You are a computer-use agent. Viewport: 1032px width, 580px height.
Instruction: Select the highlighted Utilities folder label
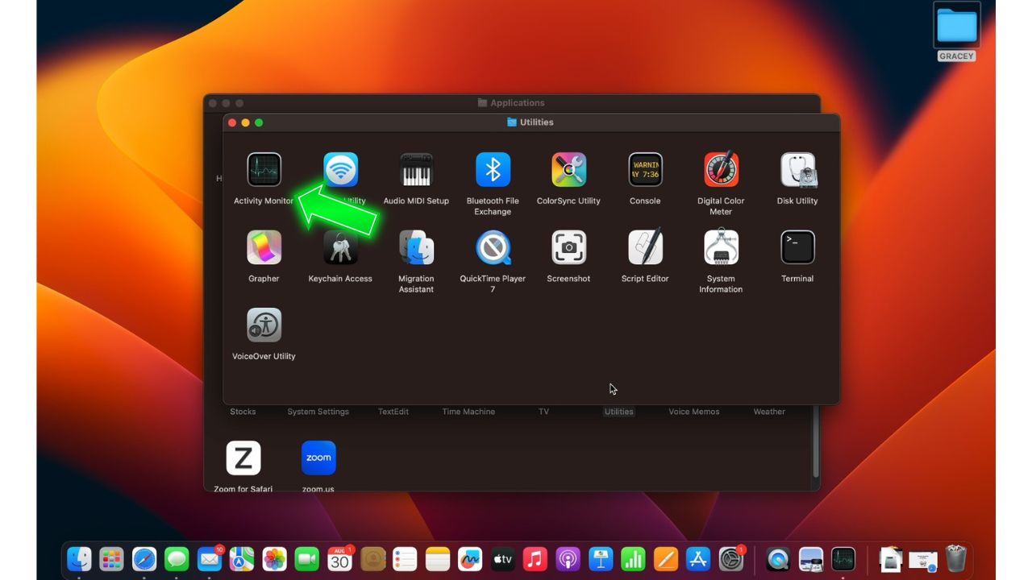click(x=619, y=412)
